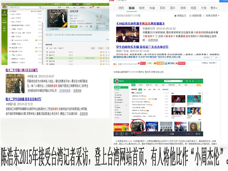Click the play button in the forum post player
The height and width of the screenshot is (171, 228).
(121, 134)
